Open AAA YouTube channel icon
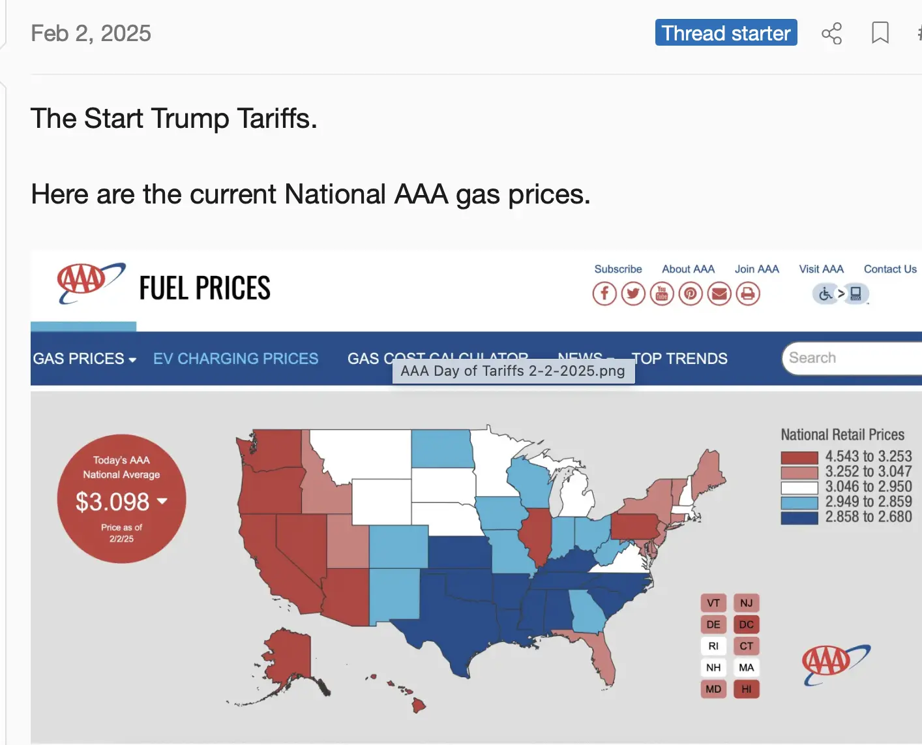 tap(662, 294)
